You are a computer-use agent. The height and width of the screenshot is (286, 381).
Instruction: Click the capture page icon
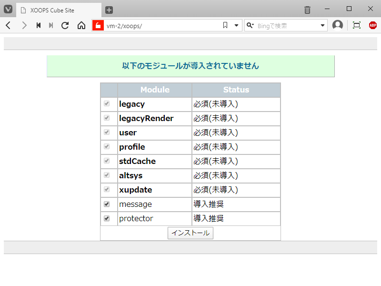(356, 25)
